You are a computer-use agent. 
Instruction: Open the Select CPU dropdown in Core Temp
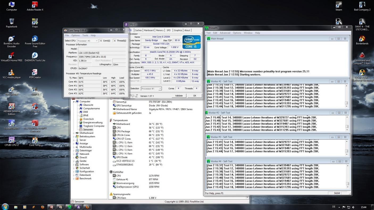tap(88, 41)
